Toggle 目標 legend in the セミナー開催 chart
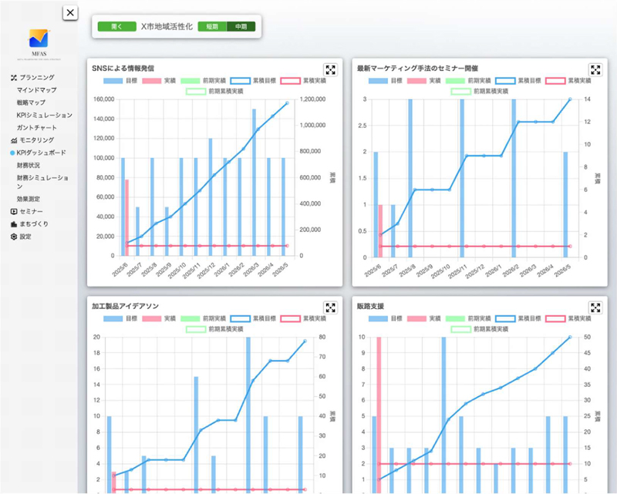 point(386,81)
